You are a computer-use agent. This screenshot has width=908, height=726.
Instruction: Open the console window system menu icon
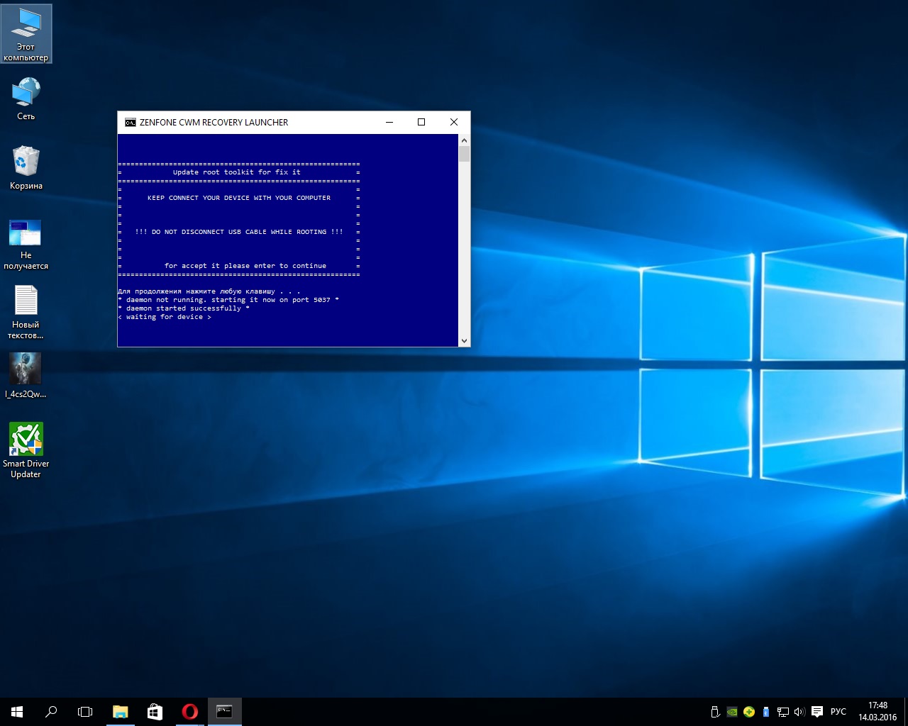[130, 123]
